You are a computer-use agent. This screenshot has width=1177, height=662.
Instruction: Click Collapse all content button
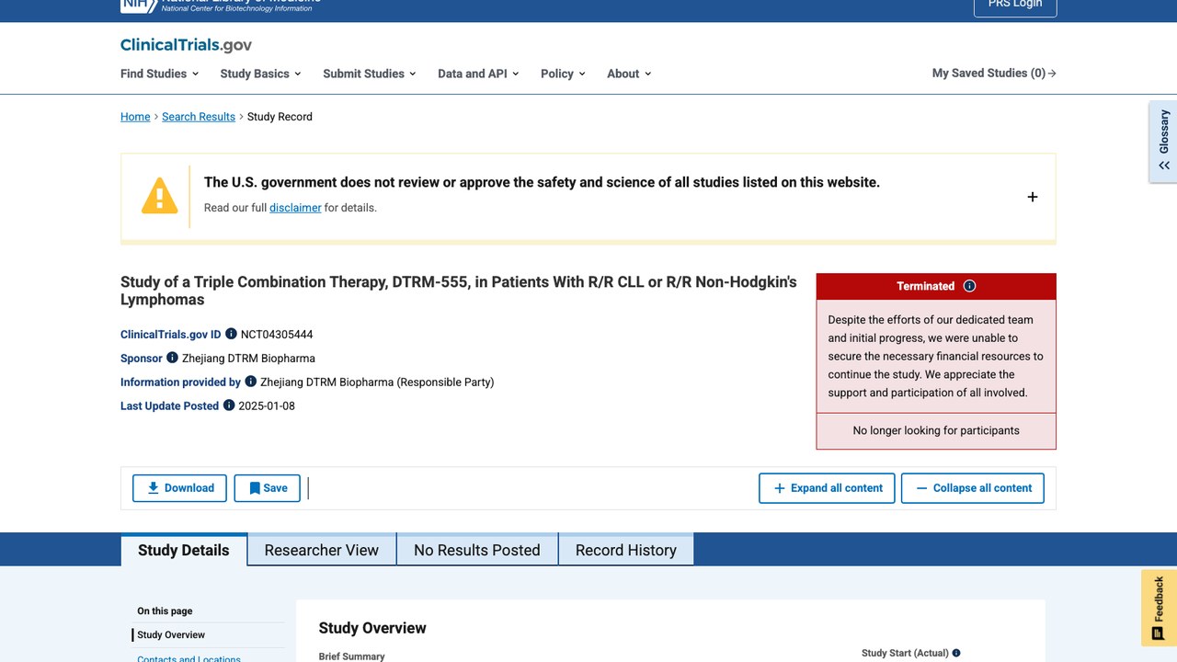pos(973,488)
